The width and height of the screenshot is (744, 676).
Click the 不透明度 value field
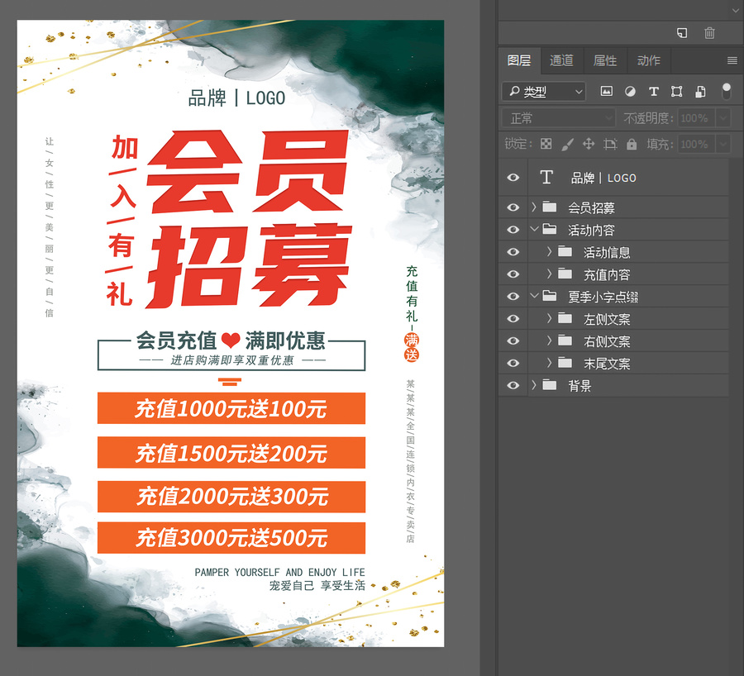(696, 117)
